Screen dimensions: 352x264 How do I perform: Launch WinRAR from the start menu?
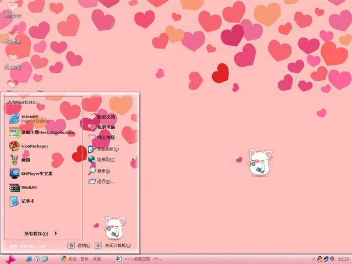coord(23,188)
